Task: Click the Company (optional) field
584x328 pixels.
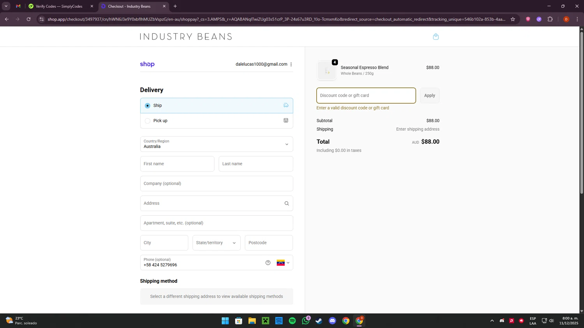Action: (216, 184)
